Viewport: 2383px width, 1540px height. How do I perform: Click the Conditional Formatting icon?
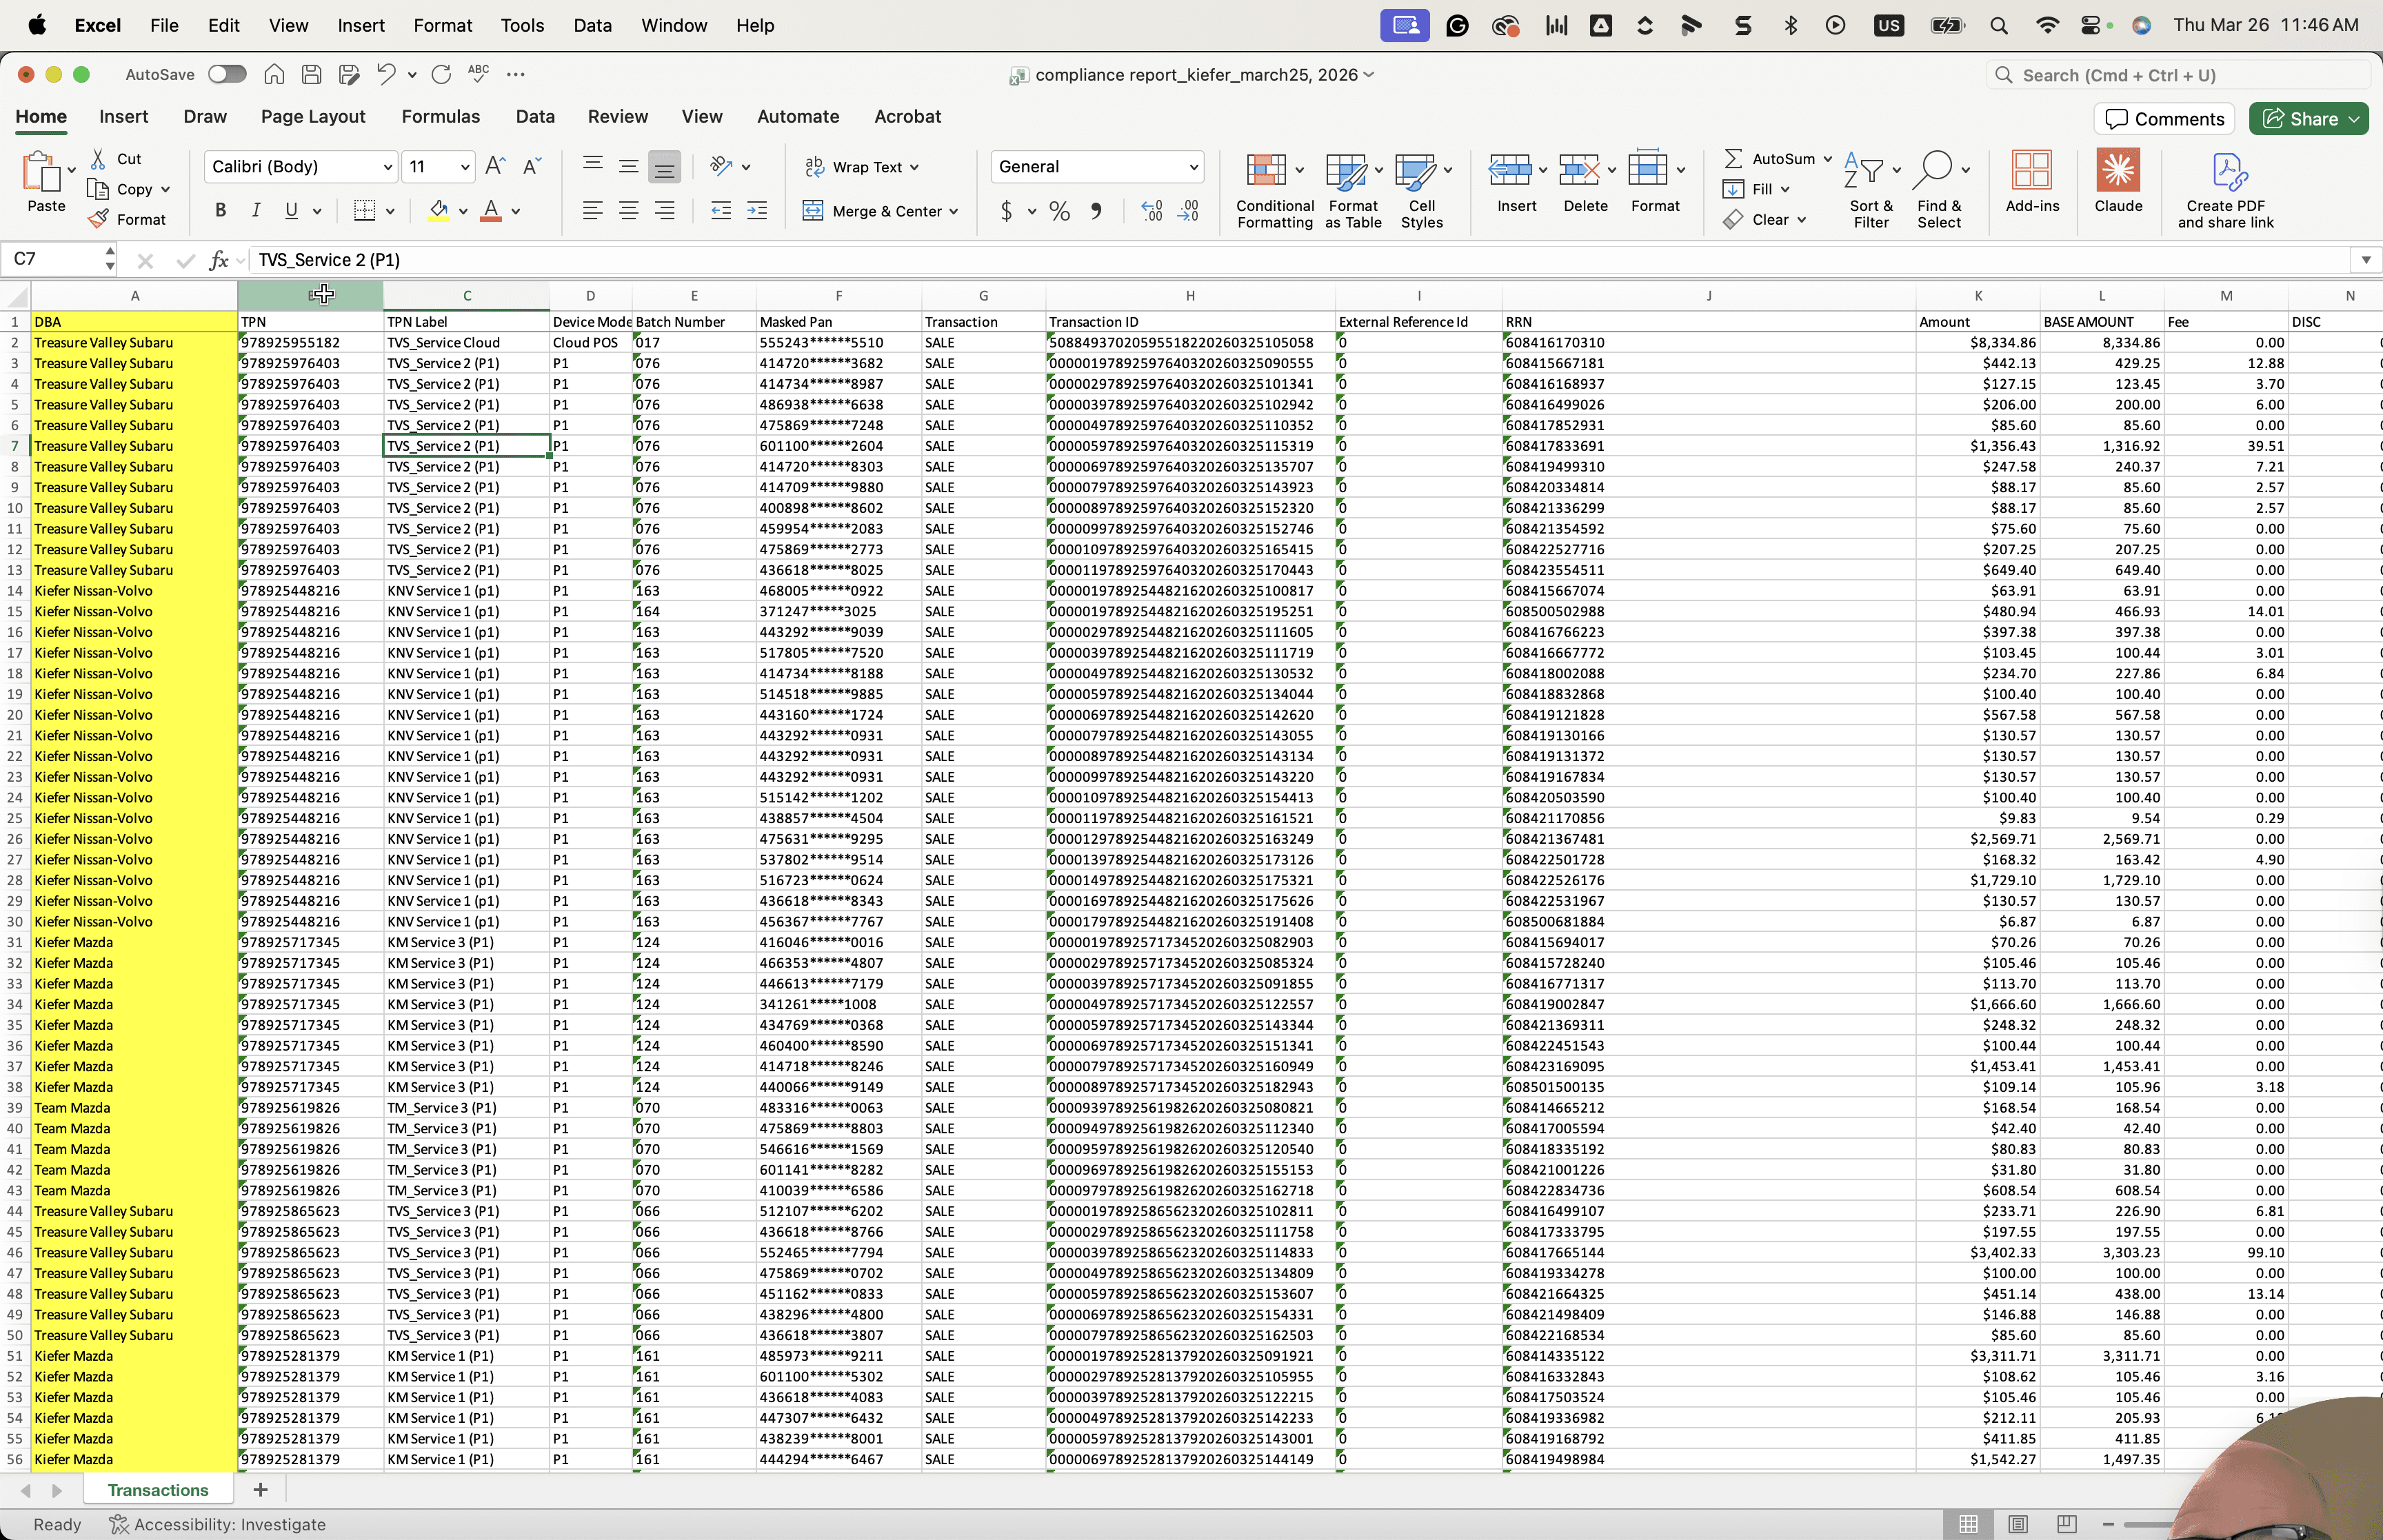pyautogui.click(x=1265, y=171)
